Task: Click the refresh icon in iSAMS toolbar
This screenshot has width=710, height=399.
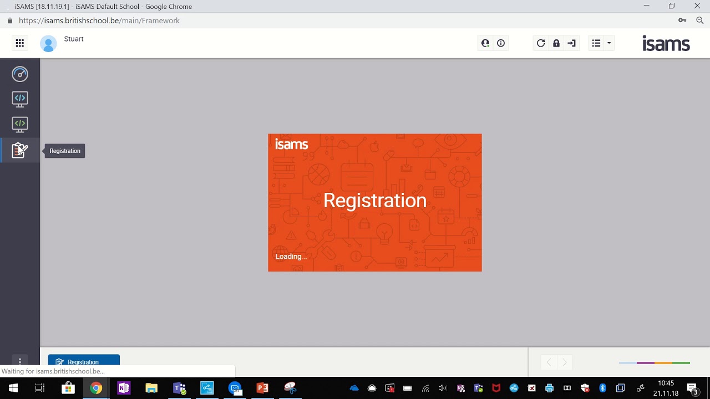Action: [x=541, y=43]
